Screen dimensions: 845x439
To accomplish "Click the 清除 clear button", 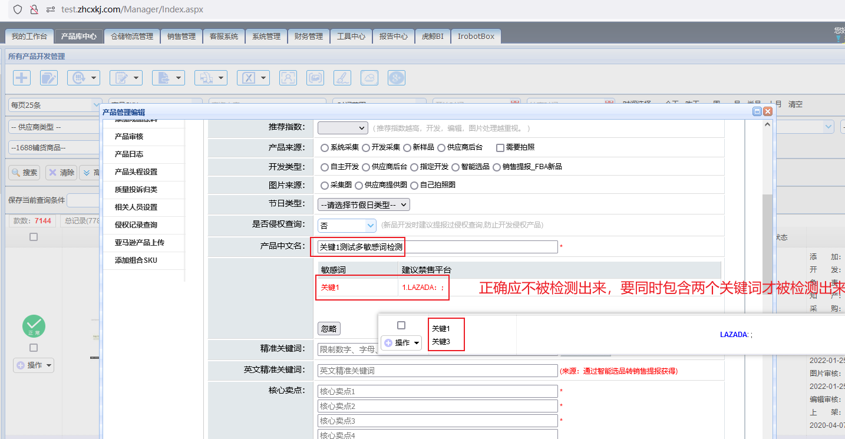I will click(x=61, y=173).
